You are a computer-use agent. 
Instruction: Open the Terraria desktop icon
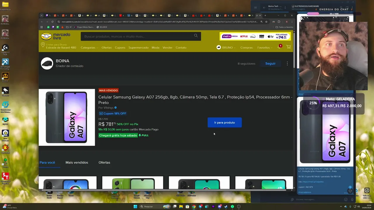pyautogui.click(x=5, y=162)
